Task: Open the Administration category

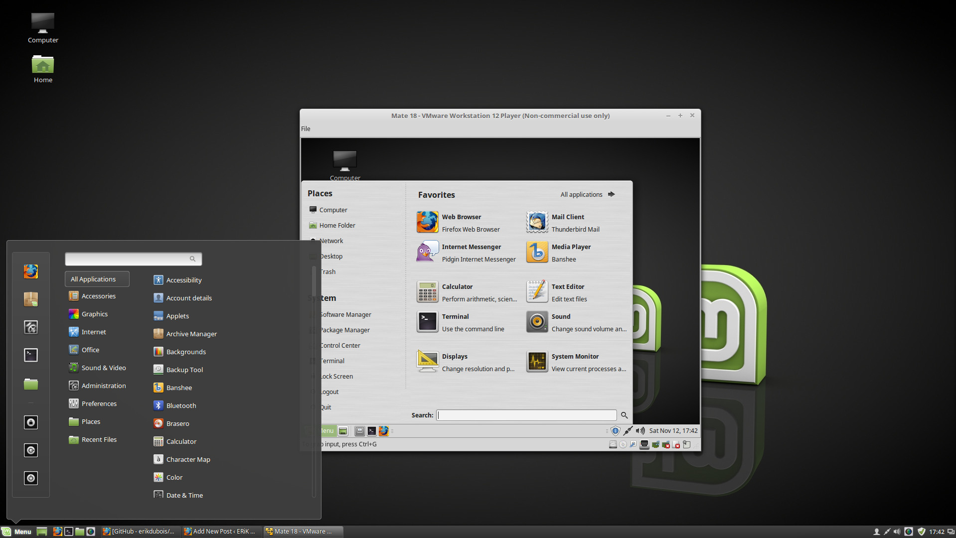Action: tap(97, 386)
